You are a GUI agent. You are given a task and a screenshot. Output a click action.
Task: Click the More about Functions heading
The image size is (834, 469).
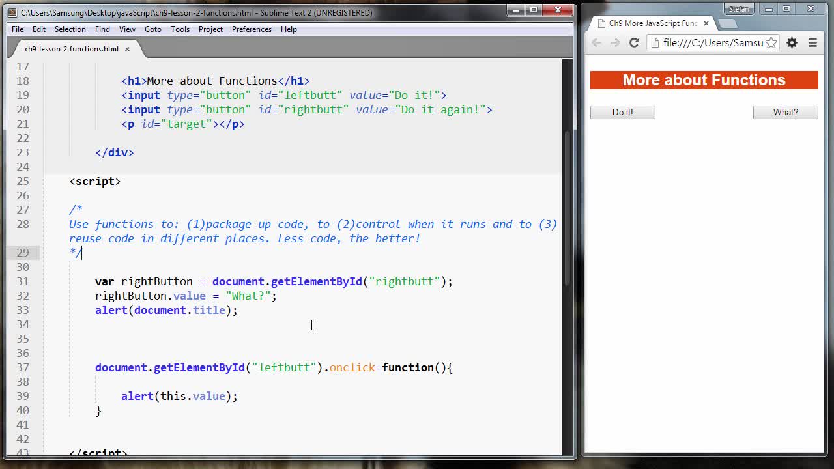point(704,80)
